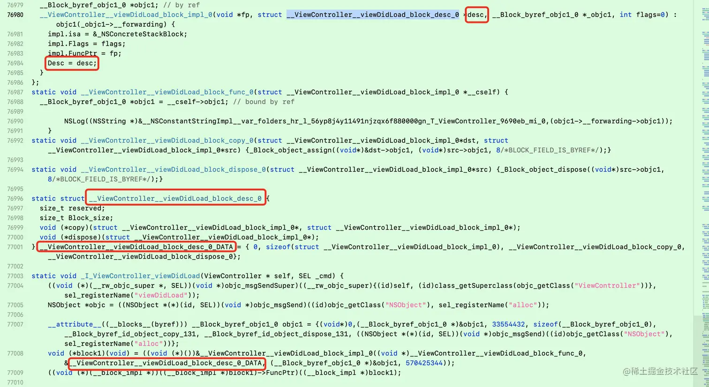This screenshot has width=709, height=387.
Task: Click line number 77001 in the gutter
Action: [x=15, y=247]
